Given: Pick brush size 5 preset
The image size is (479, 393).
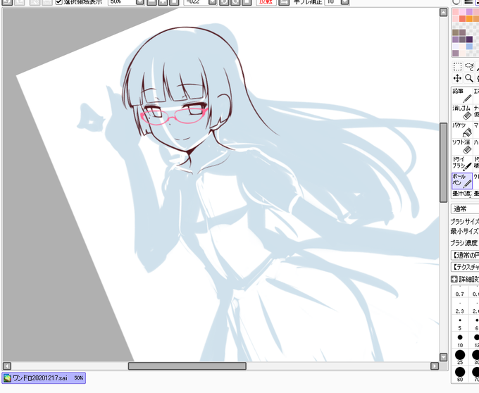Looking at the screenshot, I should [x=460, y=324].
